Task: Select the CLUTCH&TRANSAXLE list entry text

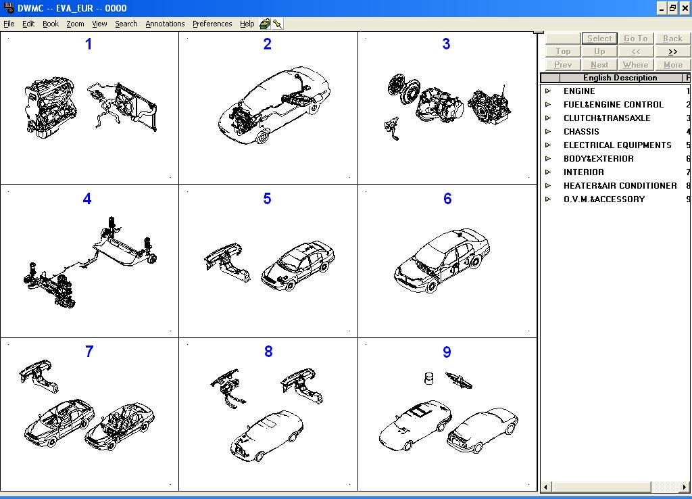Action: coord(607,118)
